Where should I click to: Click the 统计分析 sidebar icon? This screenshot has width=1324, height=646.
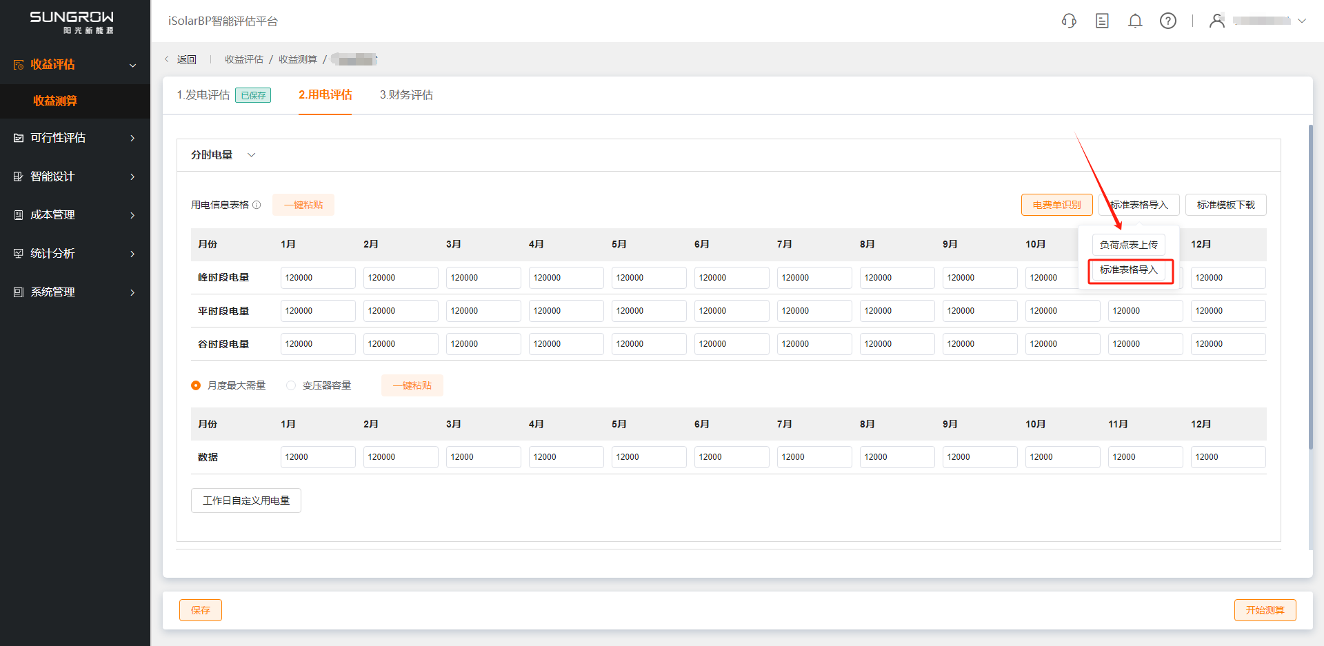tap(19, 254)
